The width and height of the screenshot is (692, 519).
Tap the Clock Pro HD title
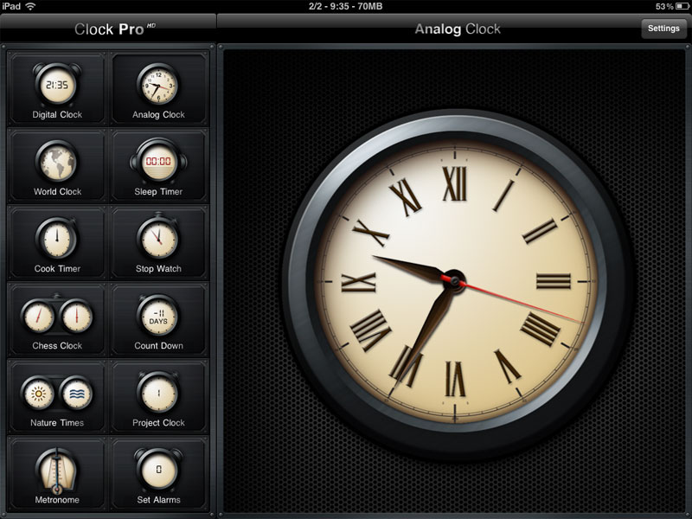pyautogui.click(x=108, y=29)
